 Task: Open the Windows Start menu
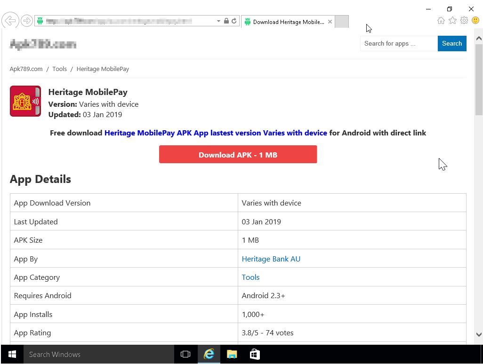pos(12,354)
